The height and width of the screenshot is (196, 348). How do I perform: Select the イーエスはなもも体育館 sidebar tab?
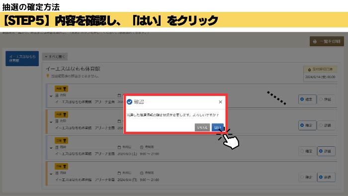(22, 59)
